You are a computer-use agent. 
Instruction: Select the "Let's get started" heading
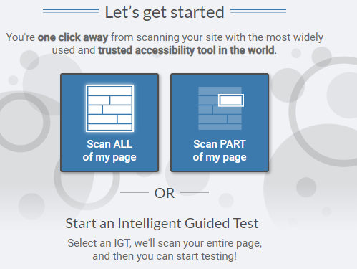165,12
